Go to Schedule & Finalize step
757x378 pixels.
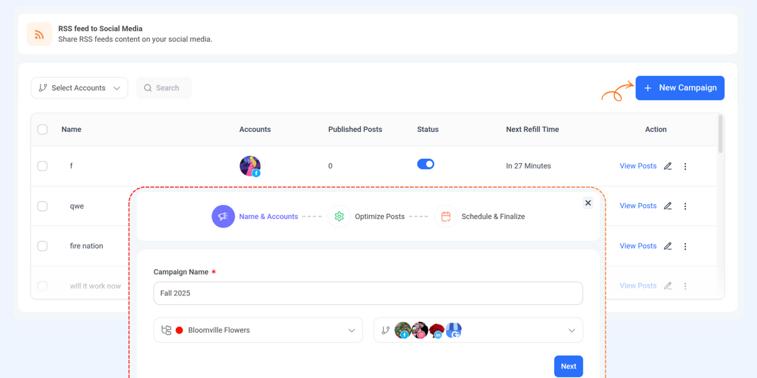pyautogui.click(x=493, y=216)
